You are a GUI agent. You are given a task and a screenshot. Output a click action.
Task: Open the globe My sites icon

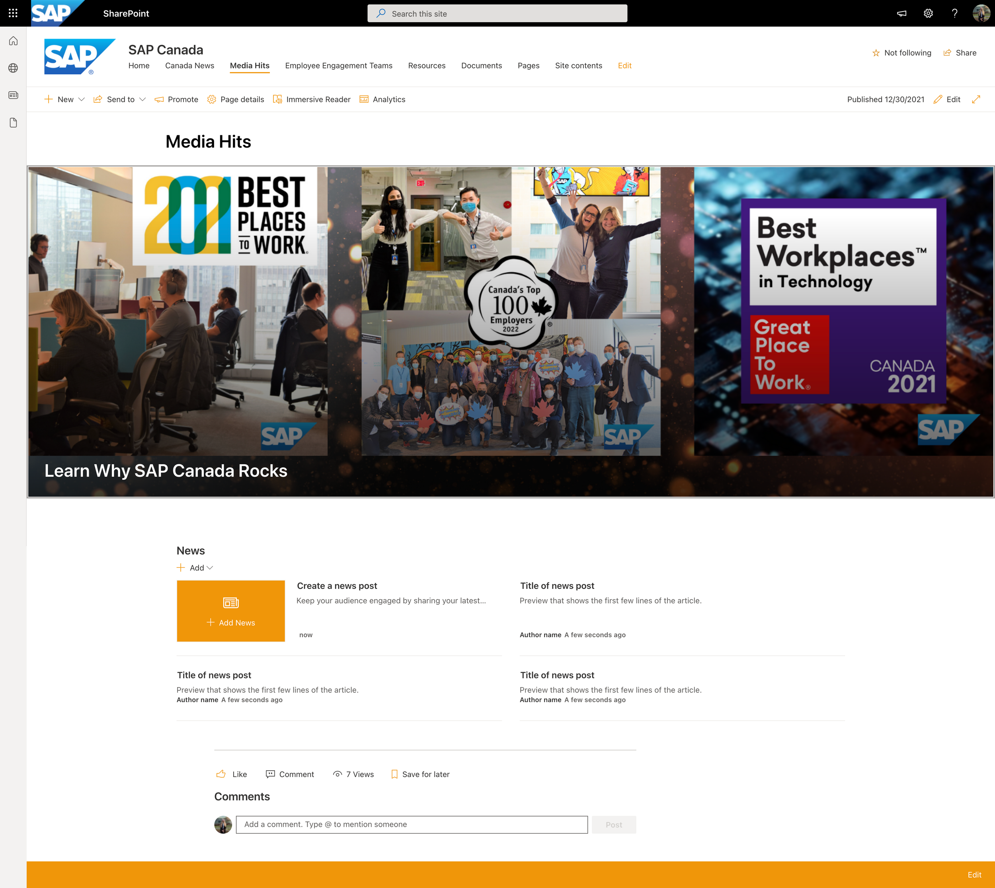coord(13,68)
